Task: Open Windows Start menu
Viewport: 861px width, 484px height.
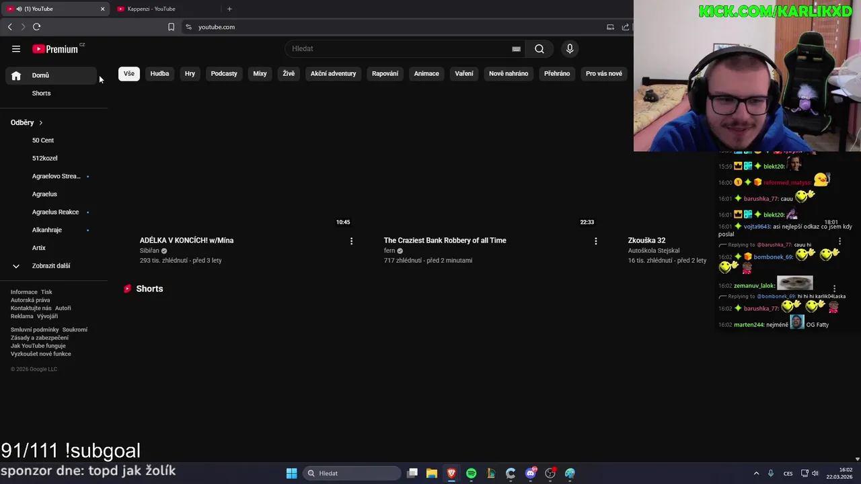Action: click(x=291, y=473)
